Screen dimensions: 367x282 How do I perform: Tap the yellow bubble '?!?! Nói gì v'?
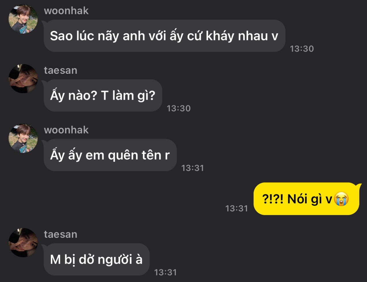click(307, 199)
